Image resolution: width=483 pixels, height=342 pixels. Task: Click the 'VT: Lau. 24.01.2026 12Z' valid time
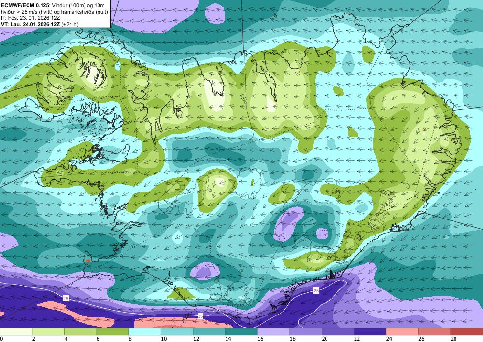[x=30, y=24]
